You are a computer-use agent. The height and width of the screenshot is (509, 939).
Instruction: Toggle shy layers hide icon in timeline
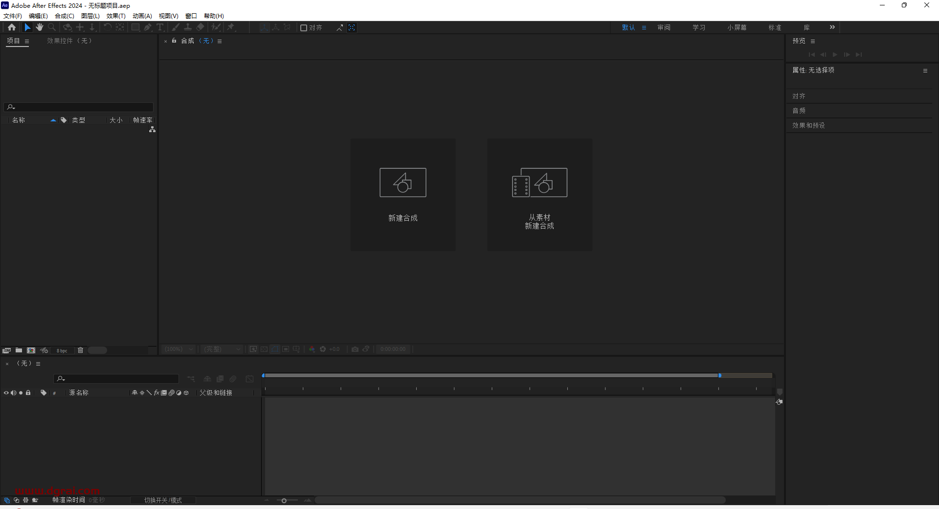tap(207, 379)
